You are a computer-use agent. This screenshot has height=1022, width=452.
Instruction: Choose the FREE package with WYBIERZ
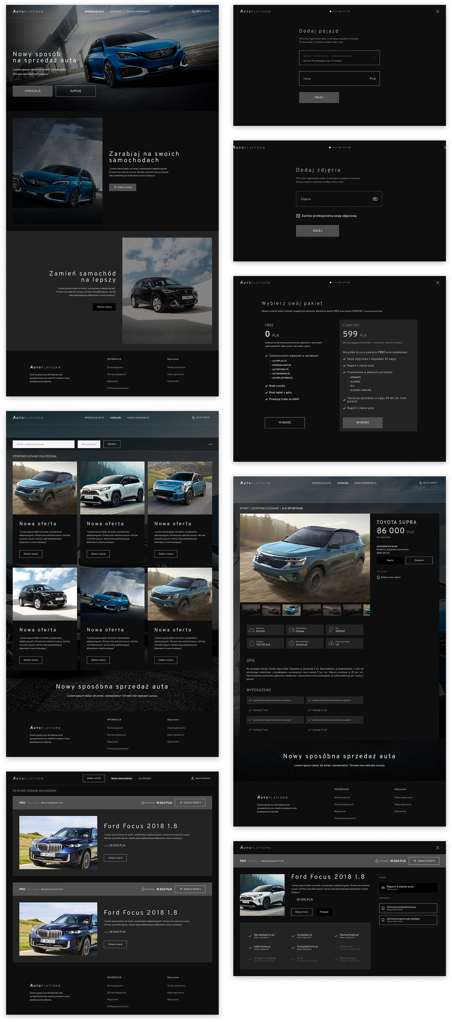[285, 423]
